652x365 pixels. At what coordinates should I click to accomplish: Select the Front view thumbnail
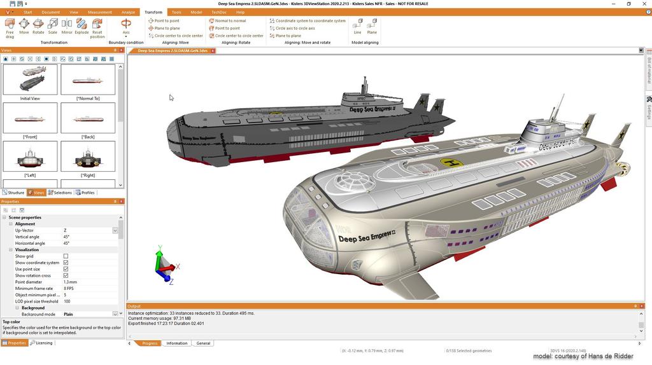coord(30,118)
